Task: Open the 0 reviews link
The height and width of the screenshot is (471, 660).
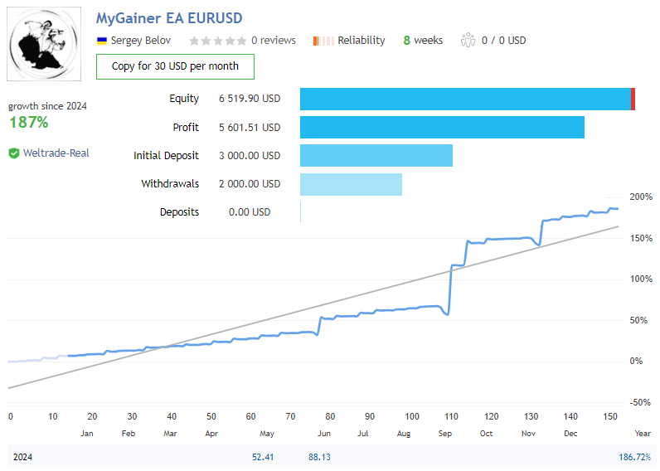Action: 274,41
